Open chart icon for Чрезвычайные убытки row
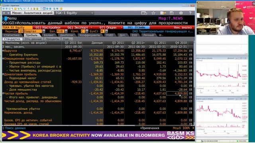The image size is (255, 143). 191,109
